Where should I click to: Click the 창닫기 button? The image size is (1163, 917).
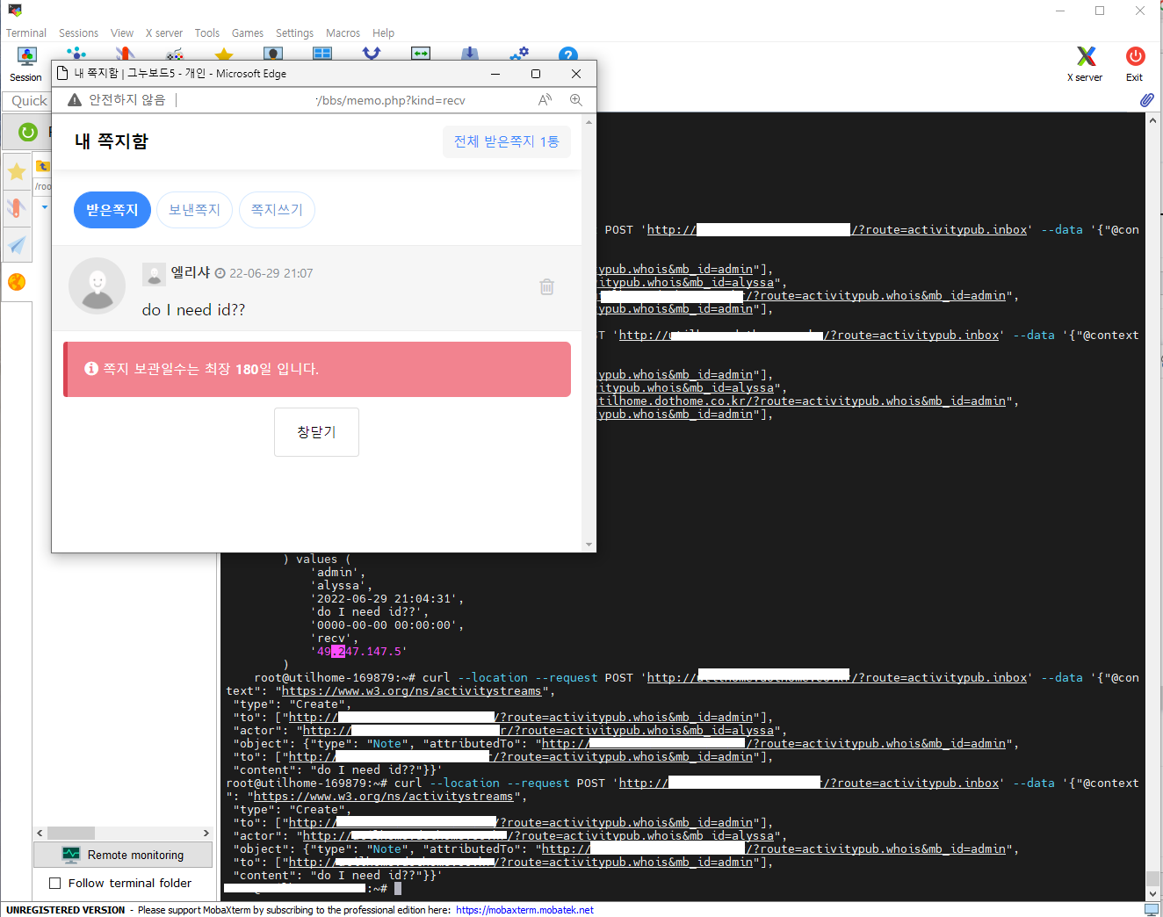pos(316,432)
